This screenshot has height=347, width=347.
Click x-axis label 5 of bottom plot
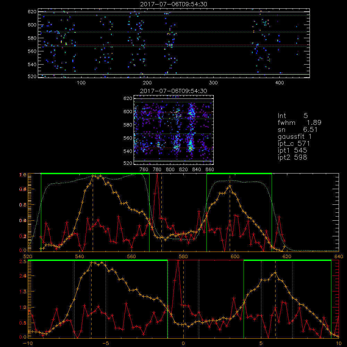261,344
